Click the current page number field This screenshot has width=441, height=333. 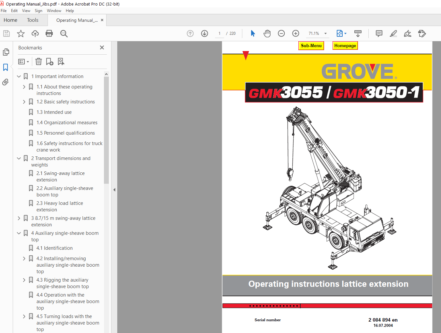(220, 33)
